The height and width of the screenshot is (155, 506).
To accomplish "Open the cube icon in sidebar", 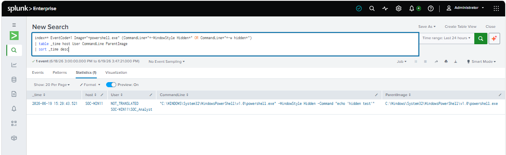I will click(x=14, y=138).
